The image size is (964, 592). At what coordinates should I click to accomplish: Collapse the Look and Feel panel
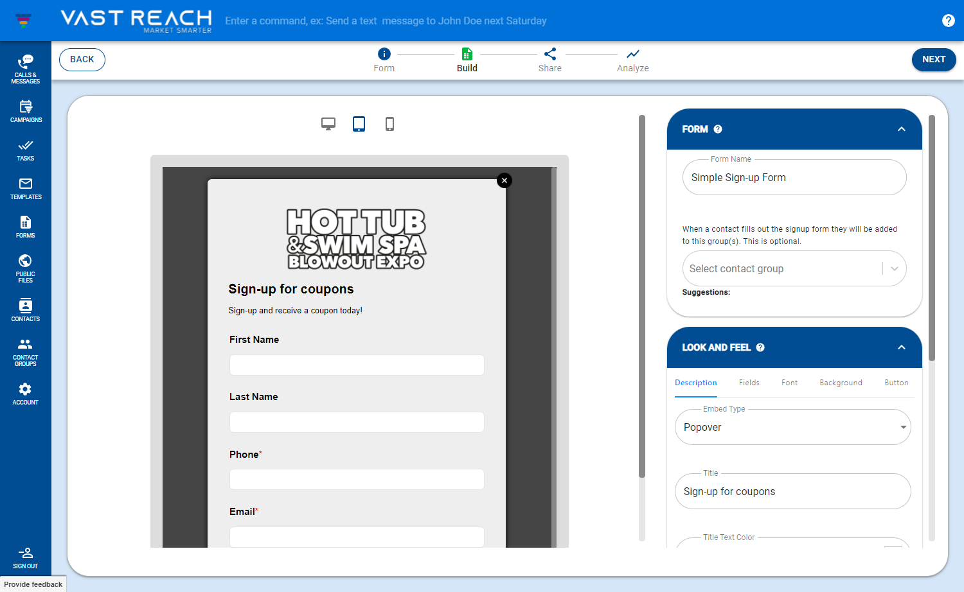click(x=902, y=347)
